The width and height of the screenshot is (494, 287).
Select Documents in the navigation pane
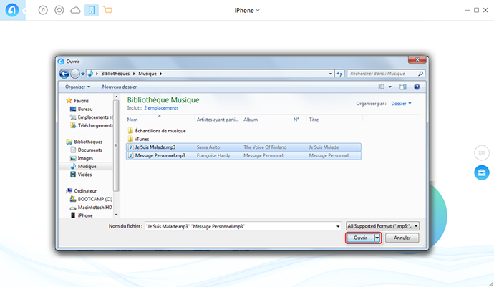[x=87, y=150]
